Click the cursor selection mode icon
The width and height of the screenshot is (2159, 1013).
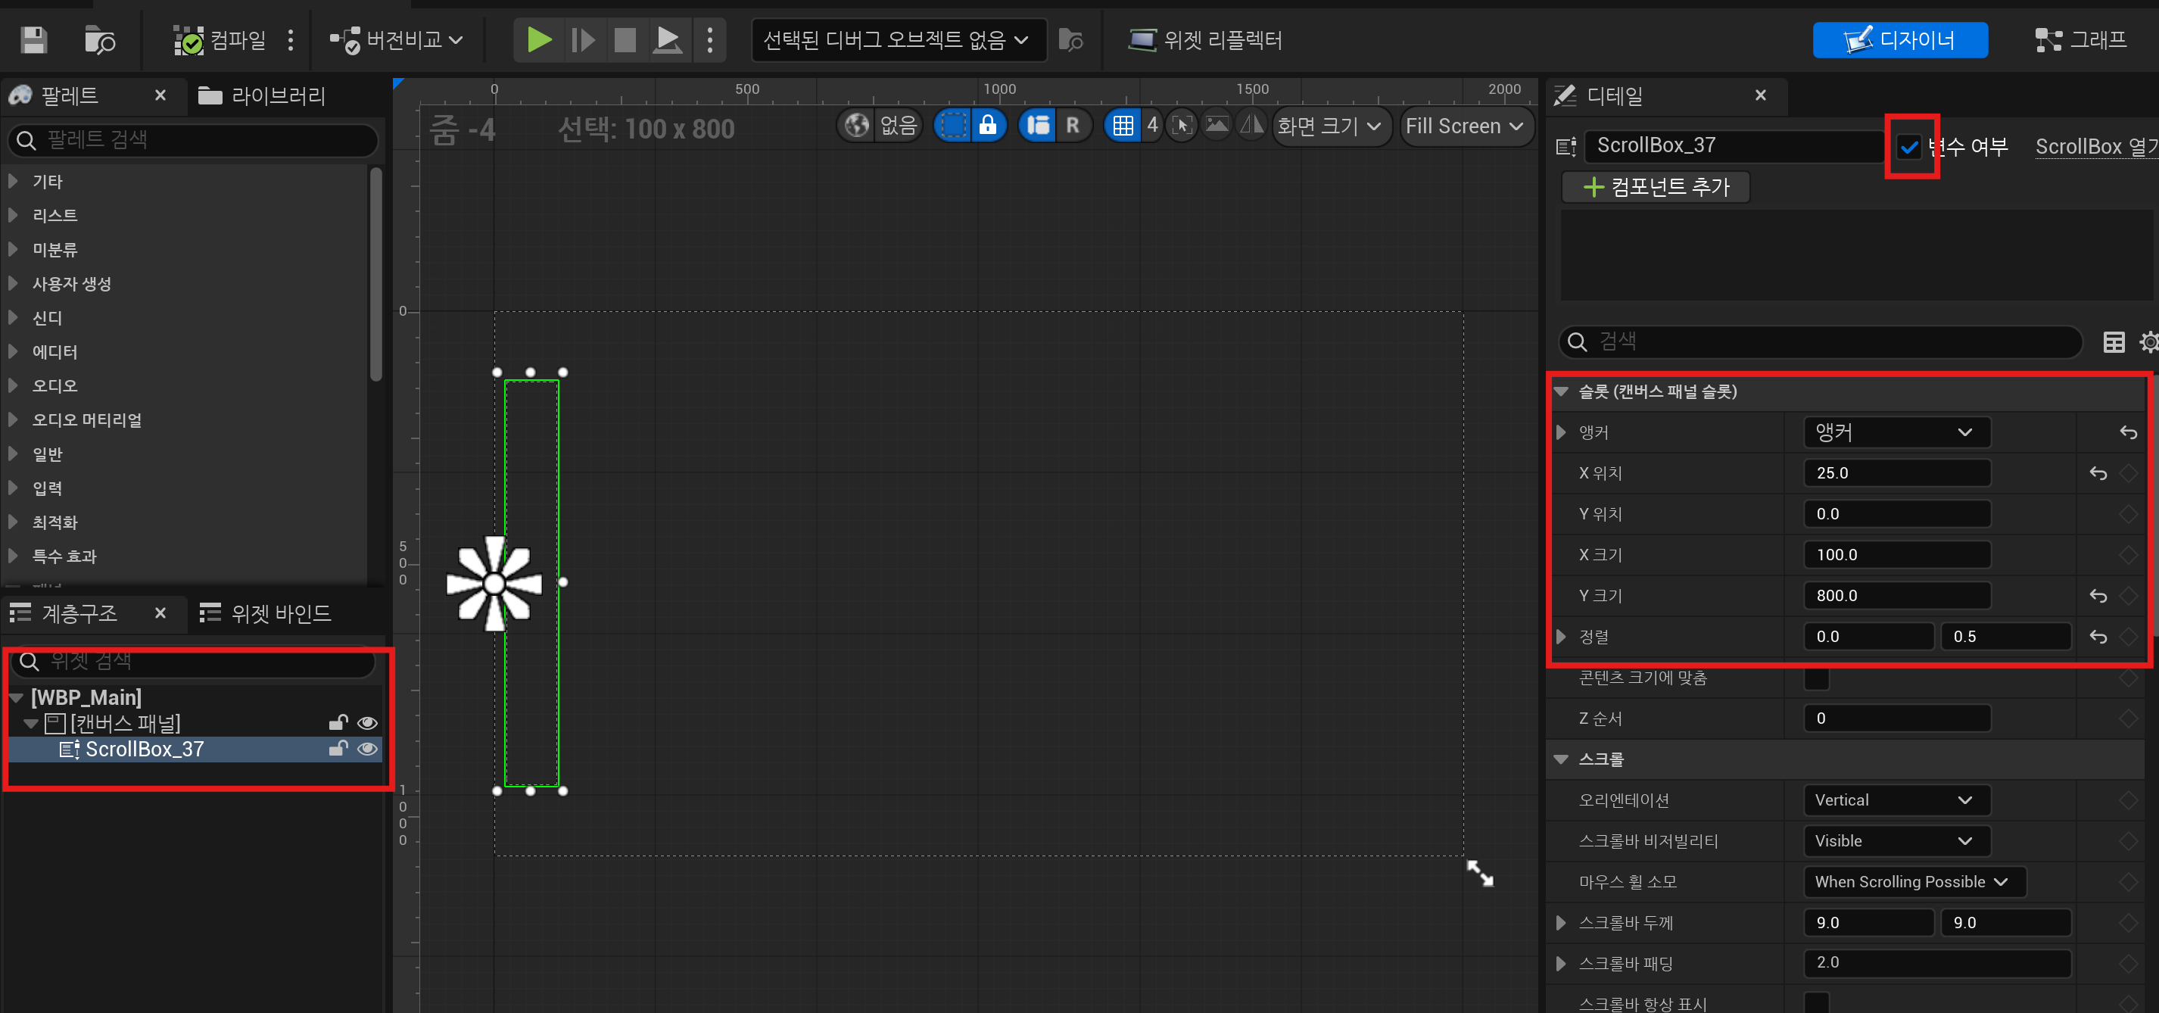pyautogui.click(x=1182, y=126)
